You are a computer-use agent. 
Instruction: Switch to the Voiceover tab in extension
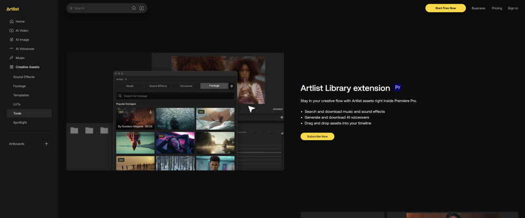tap(186, 86)
